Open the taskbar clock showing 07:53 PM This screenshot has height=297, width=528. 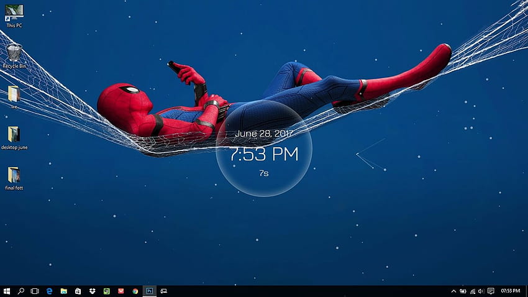[x=510, y=291]
